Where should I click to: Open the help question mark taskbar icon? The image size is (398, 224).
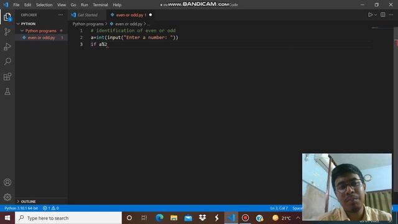pyautogui.click(x=259, y=218)
